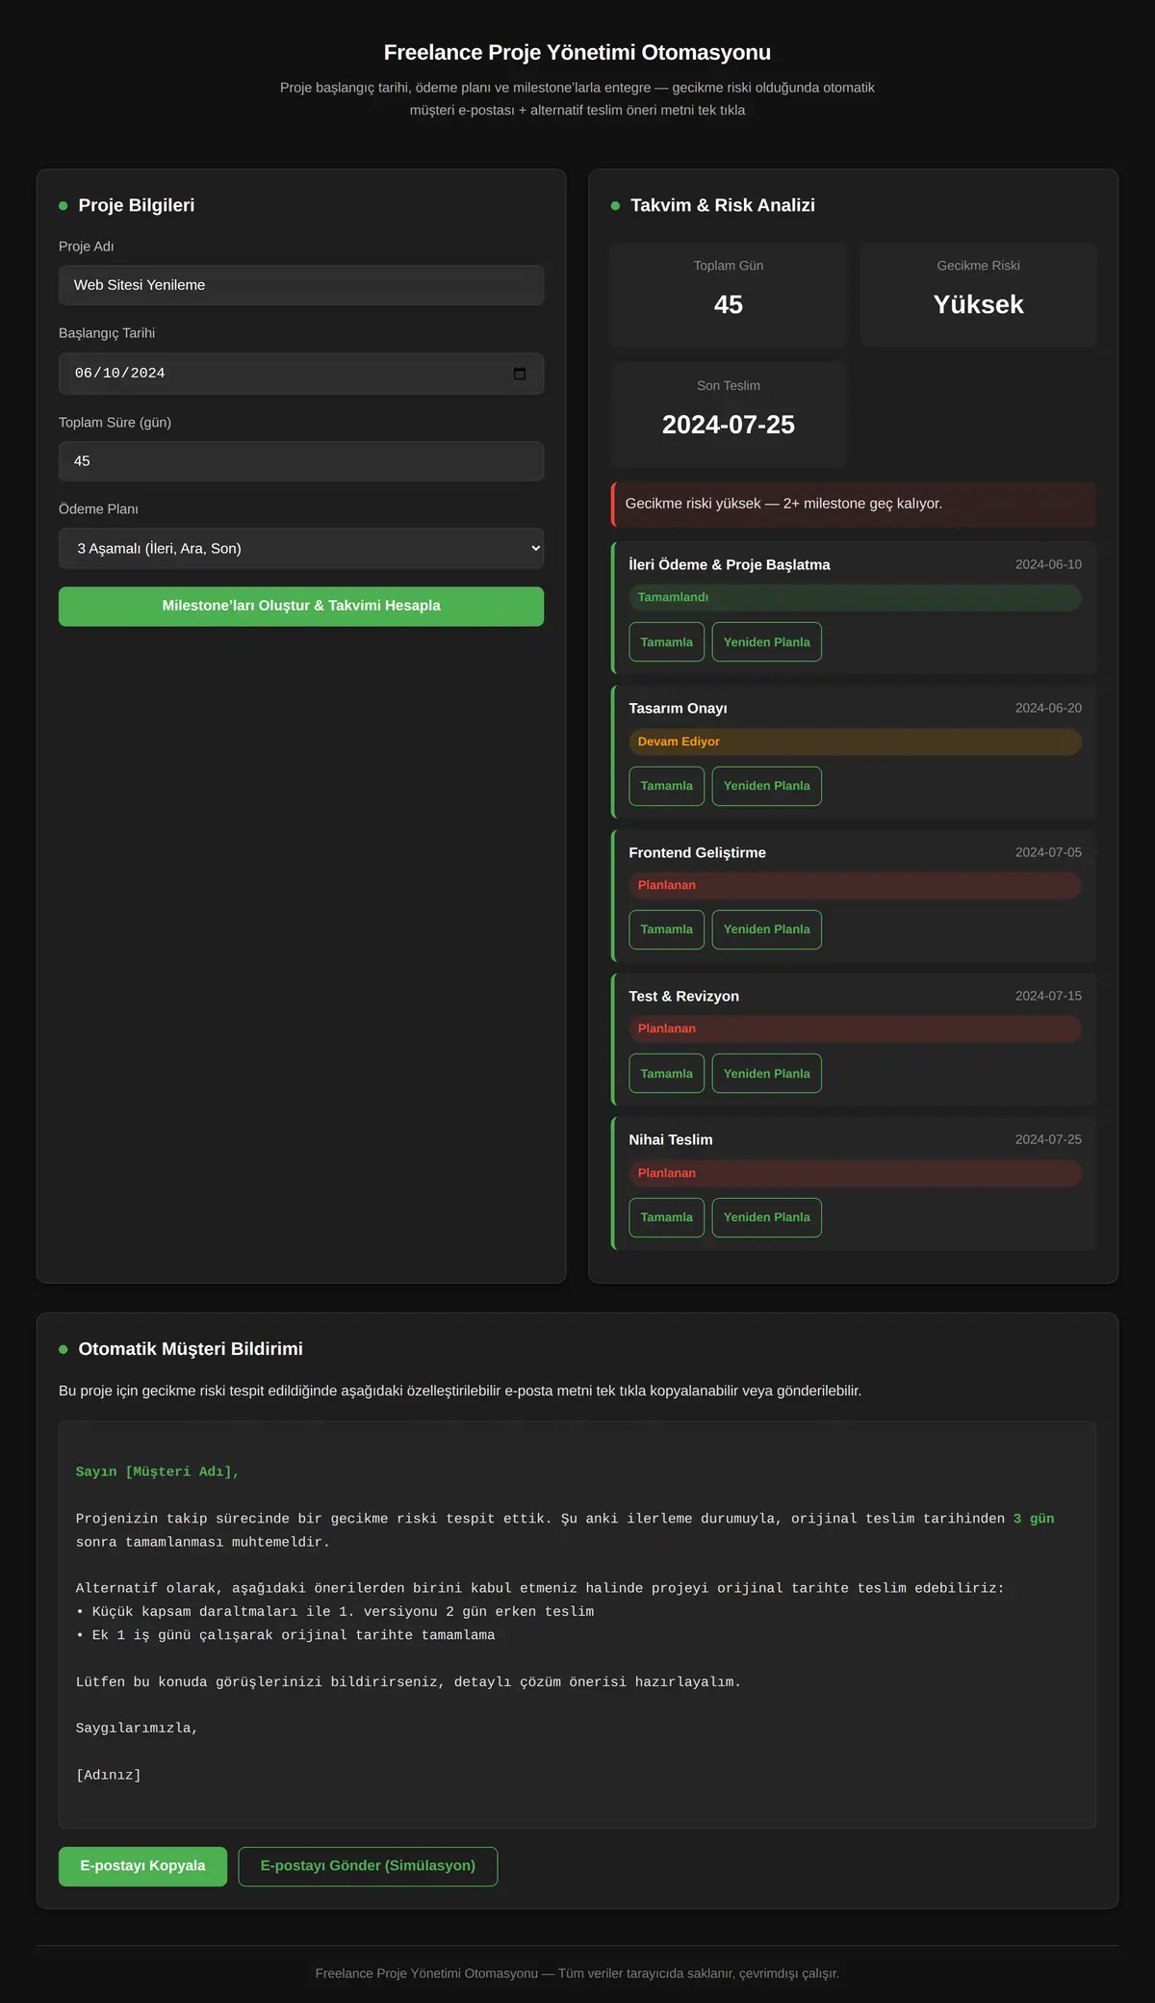Click the footer text about offline storage

[577, 1973]
